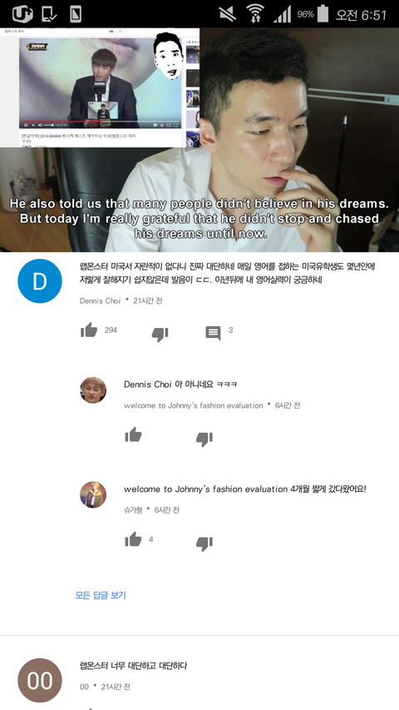Tap the brown 00 user avatar
This screenshot has width=399, height=710.
(x=40, y=681)
